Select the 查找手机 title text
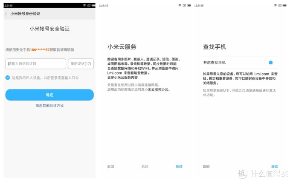The width and height of the screenshot is (290, 181). tap(215, 47)
